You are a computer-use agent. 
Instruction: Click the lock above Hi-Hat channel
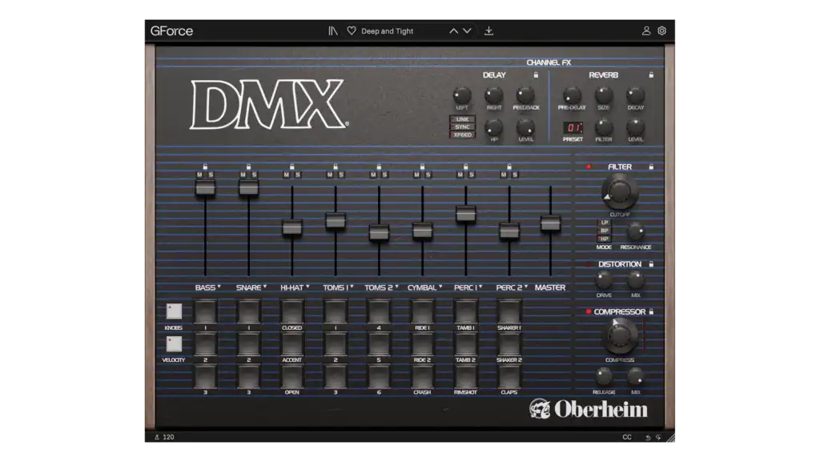[291, 167]
